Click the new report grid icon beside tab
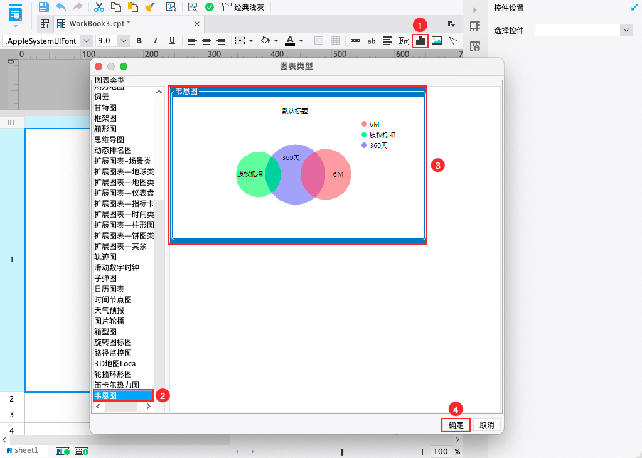Image resolution: width=642 pixels, height=458 pixels. (45, 24)
